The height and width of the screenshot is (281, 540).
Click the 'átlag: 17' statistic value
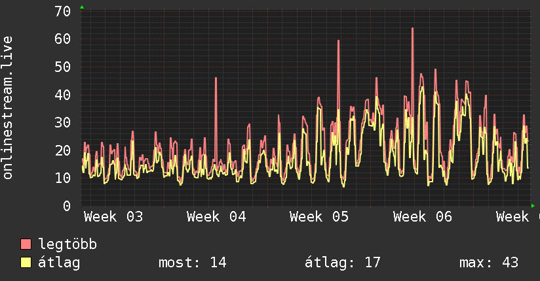(342, 263)
